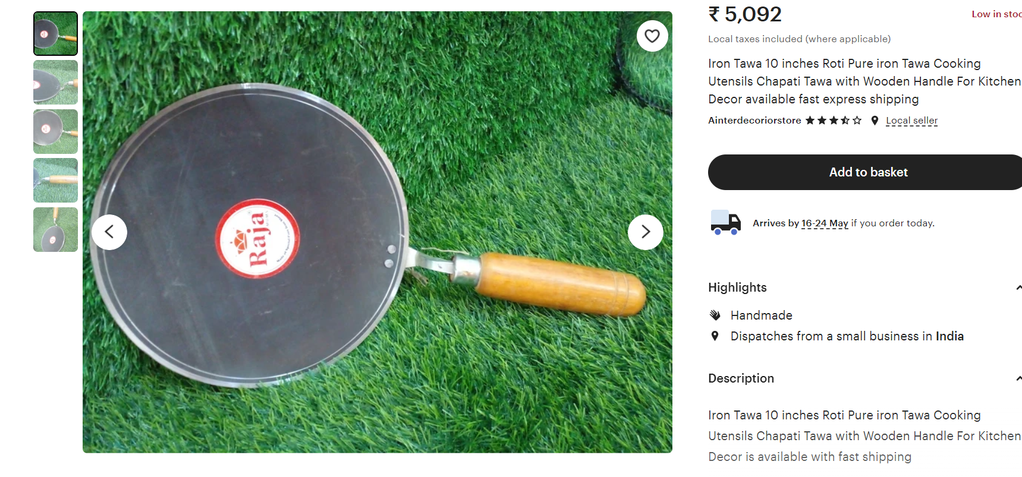Go to previous product image arrow
The height and width of the screenshot is (477, 1022).
109,232
